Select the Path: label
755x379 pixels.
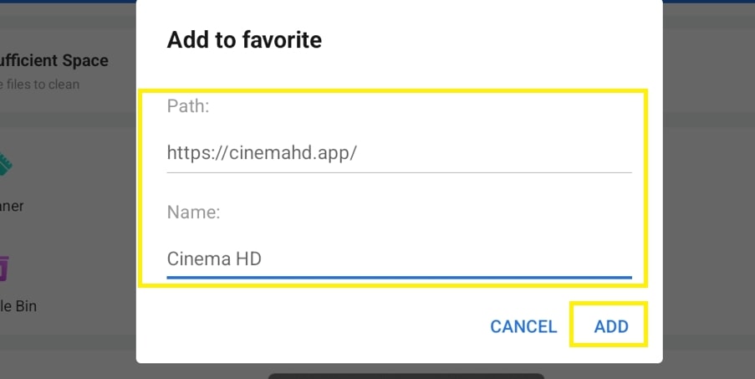click(x=188, y=106)
